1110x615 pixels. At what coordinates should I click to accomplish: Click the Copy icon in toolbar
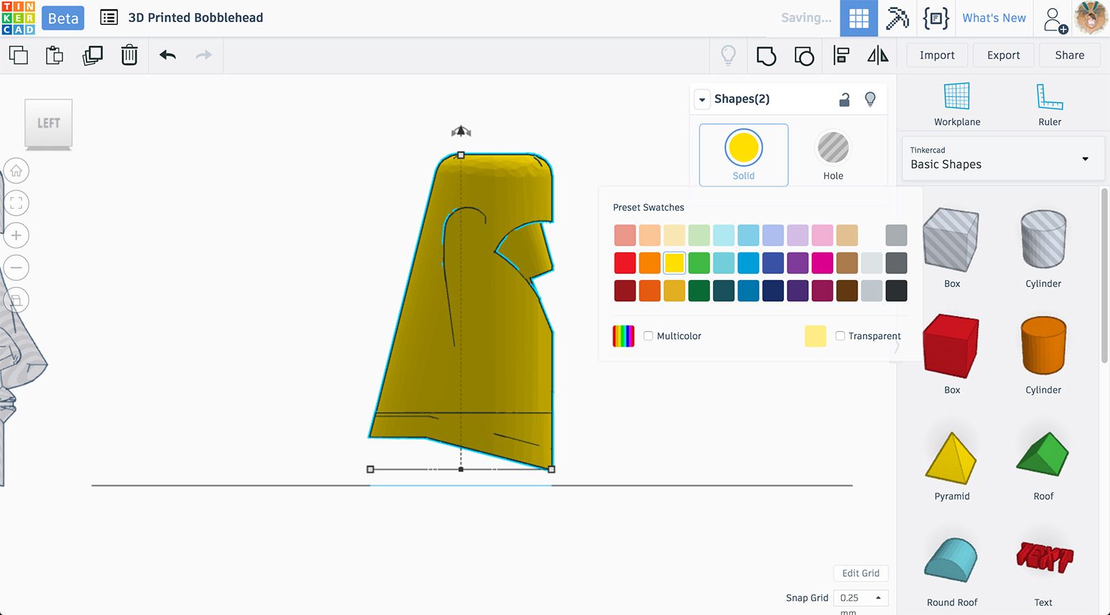[19, 55]
